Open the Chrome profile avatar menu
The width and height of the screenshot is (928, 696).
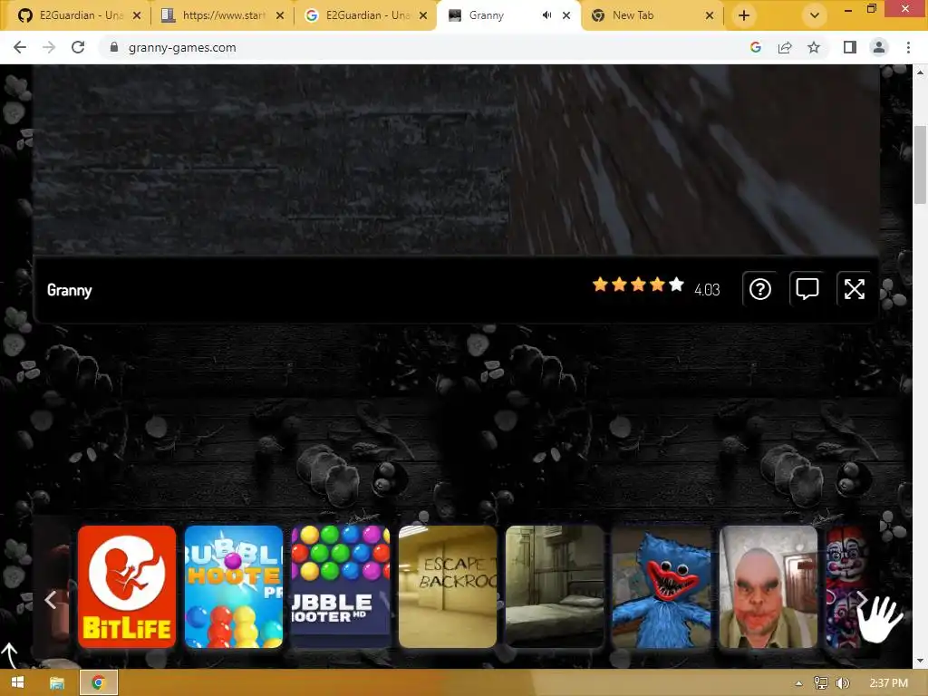(879, 47)
